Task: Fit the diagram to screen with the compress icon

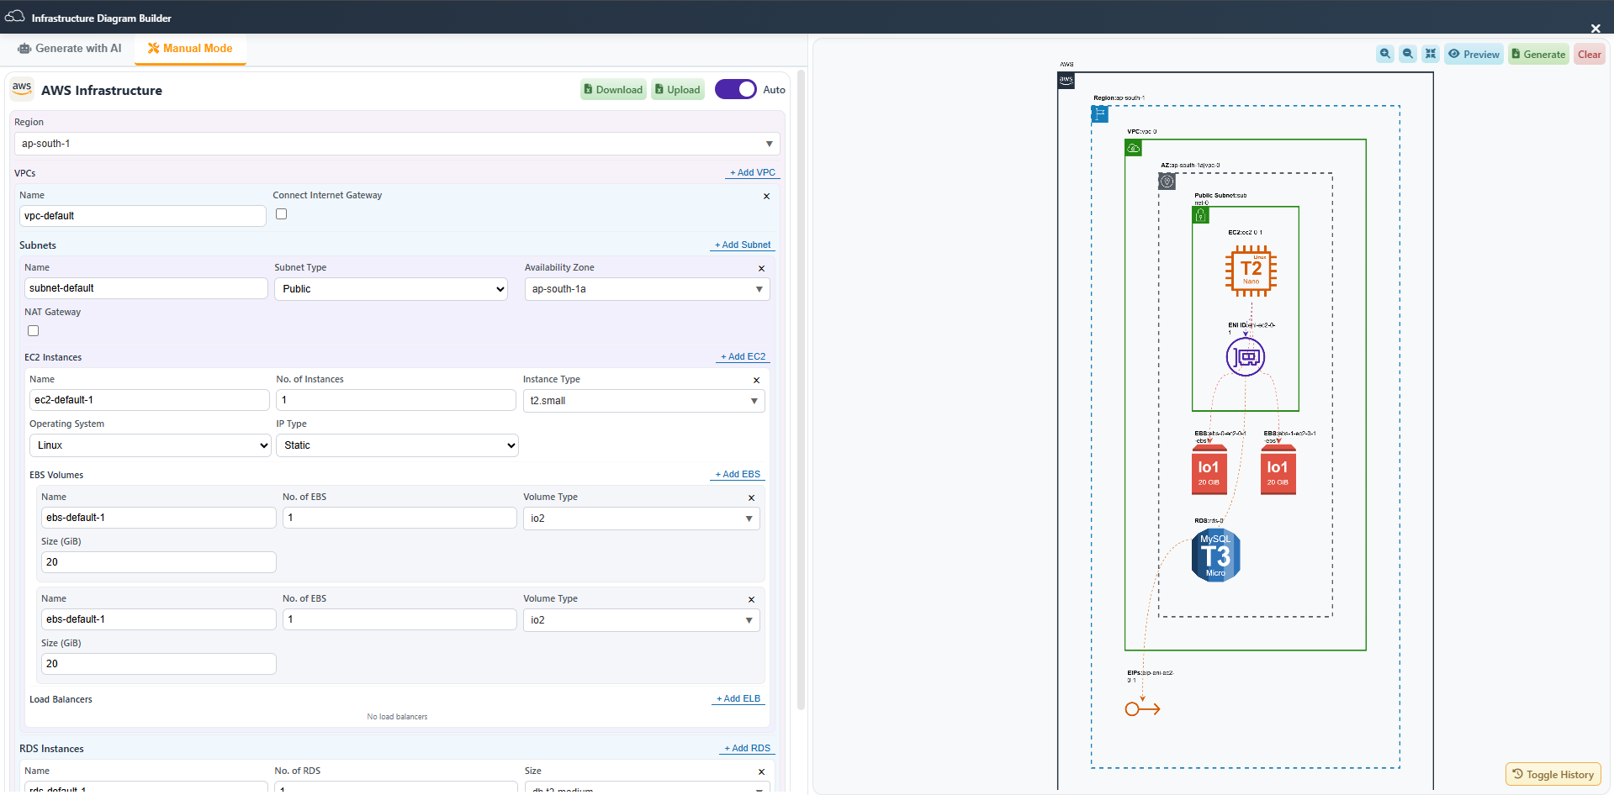Action: point(1431,54)
